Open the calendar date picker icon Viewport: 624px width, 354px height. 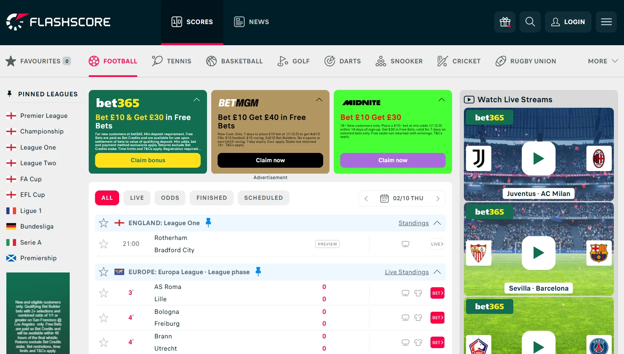[384, 199]
